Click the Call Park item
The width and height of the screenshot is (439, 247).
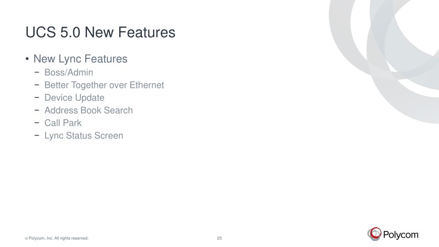[x=63, y=123]
